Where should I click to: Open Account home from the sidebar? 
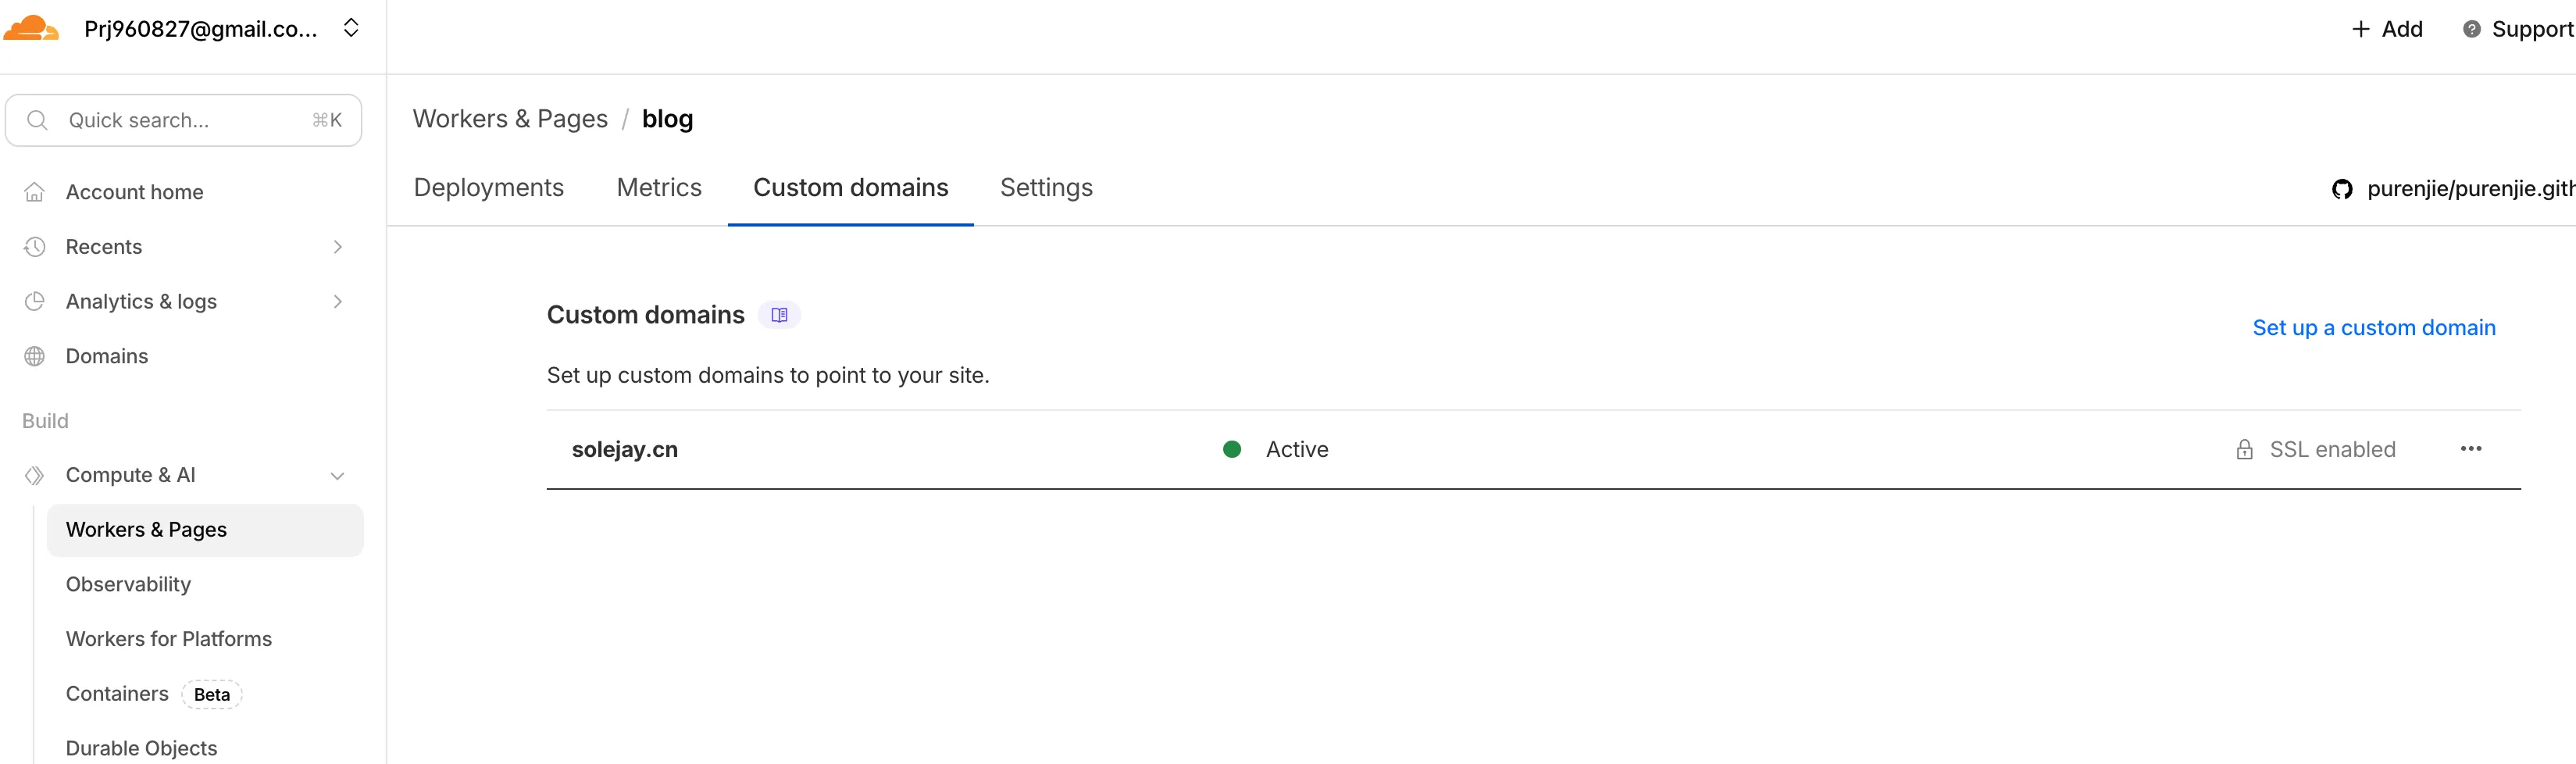click(134, 192)
